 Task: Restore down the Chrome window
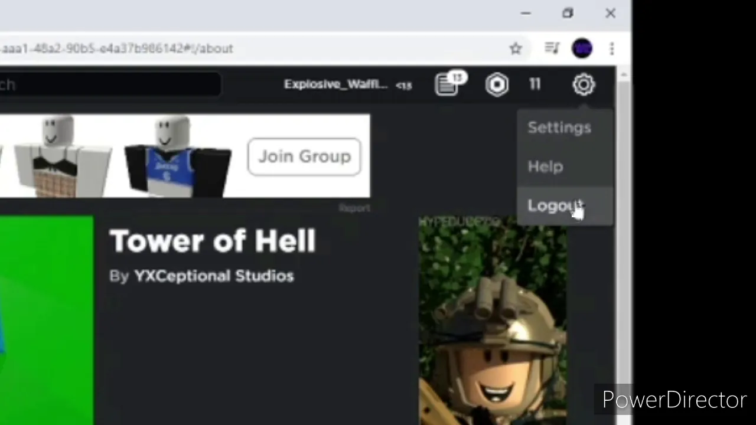(x=568, y=13)
